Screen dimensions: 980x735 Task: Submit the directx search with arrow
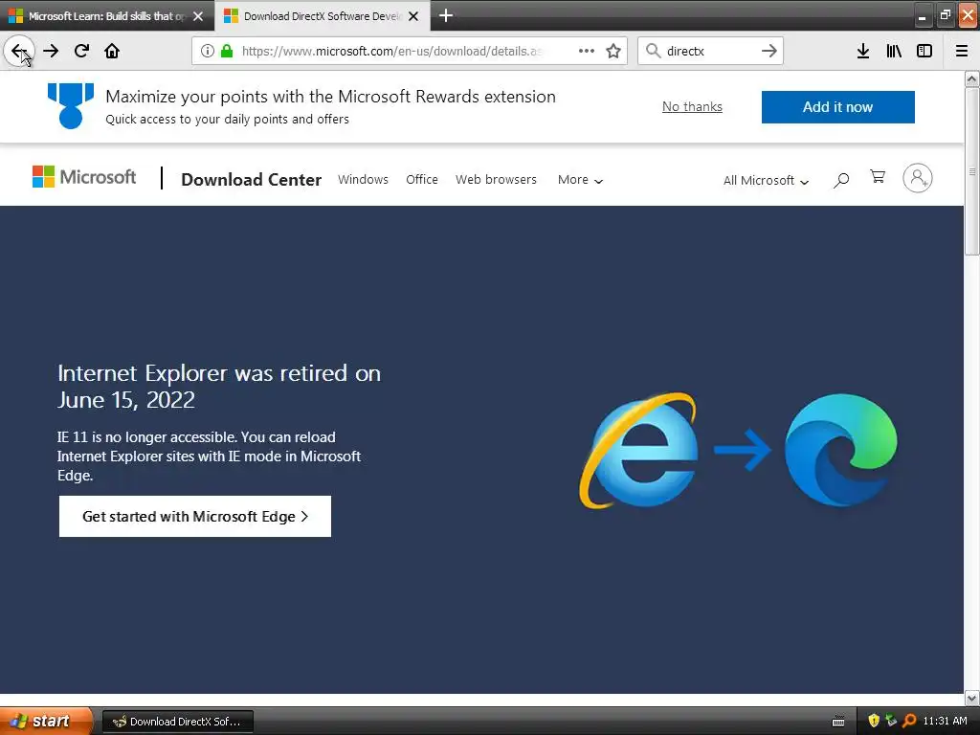tap(769, 51)
